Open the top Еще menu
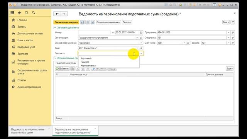The width and height of the screenshot is (247, 139). click(226, 22)
